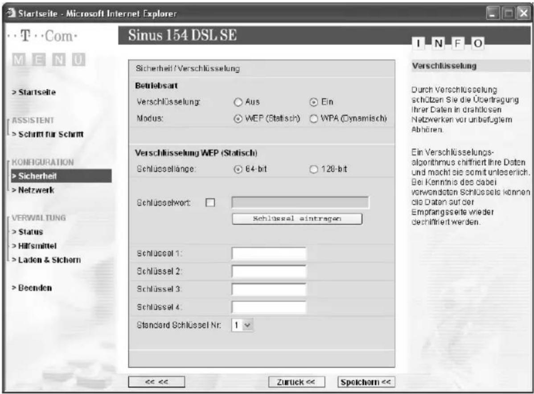The width and height of the screenshot is (534, 394).
Task: Focus the Schlüsselwort text field
Action: click(x=300, y=202)
